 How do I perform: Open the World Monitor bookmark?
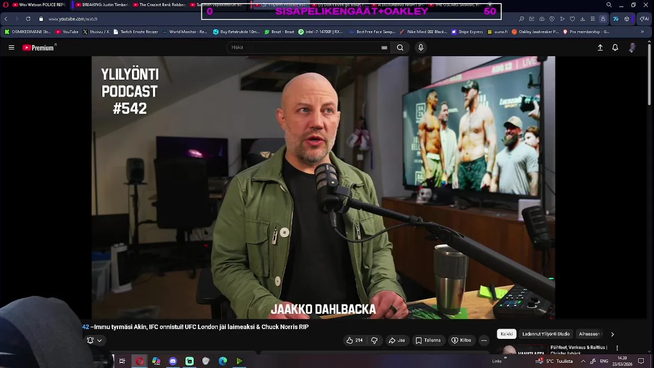(184, 32)
